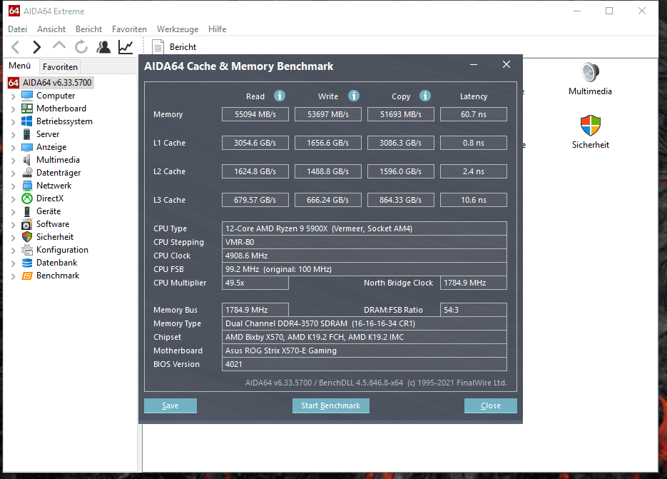Select the Sicherheit tree item
This screenshot has height=479, width=667.
tap(55, 237)
